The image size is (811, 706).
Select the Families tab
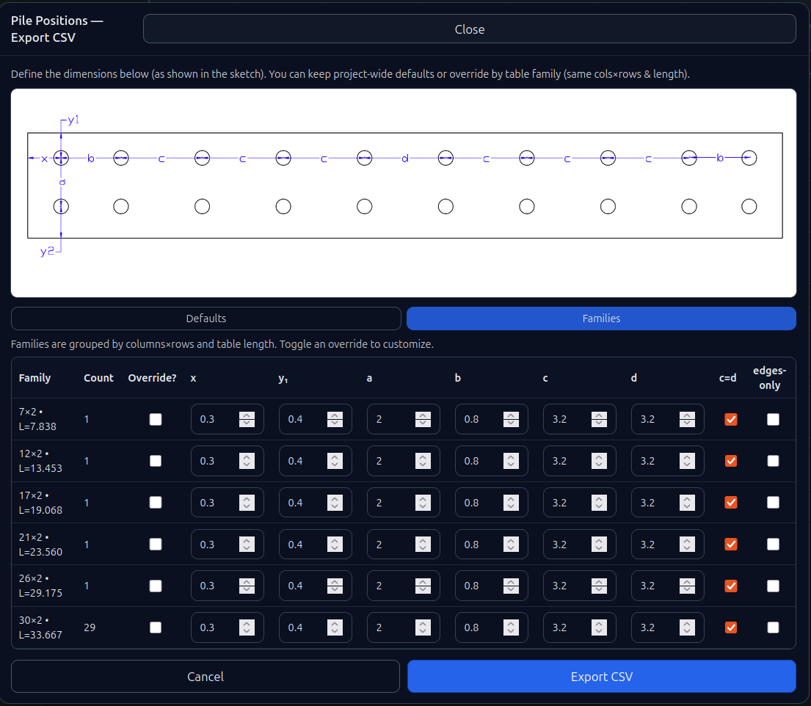[601, 319]
